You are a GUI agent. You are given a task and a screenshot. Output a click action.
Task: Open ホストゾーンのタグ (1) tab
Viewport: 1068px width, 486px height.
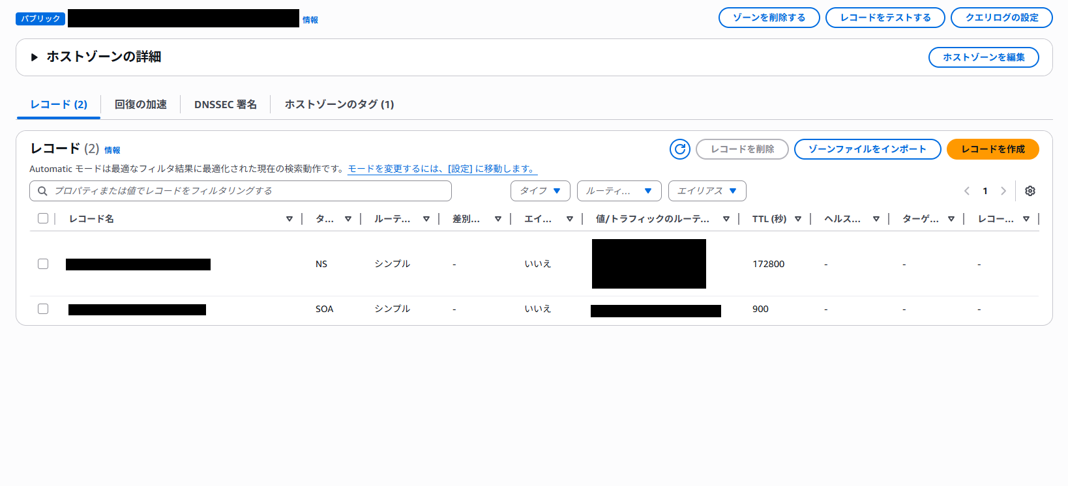tap(339, 104)
